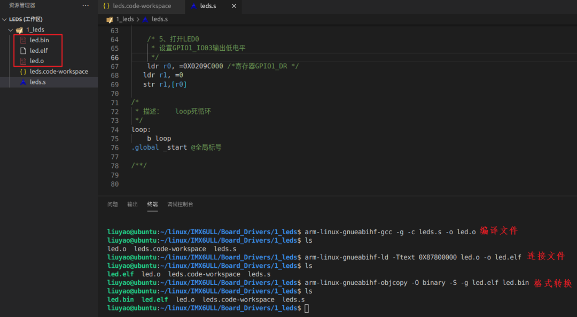Click 'led.bin' in the last ls output
The image size is (577, 317).
121,300
